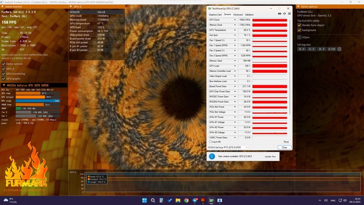Click the GPU-Z app icon in its title bar
The width and height of the screenshot is (364, 205).
[210, 9]
